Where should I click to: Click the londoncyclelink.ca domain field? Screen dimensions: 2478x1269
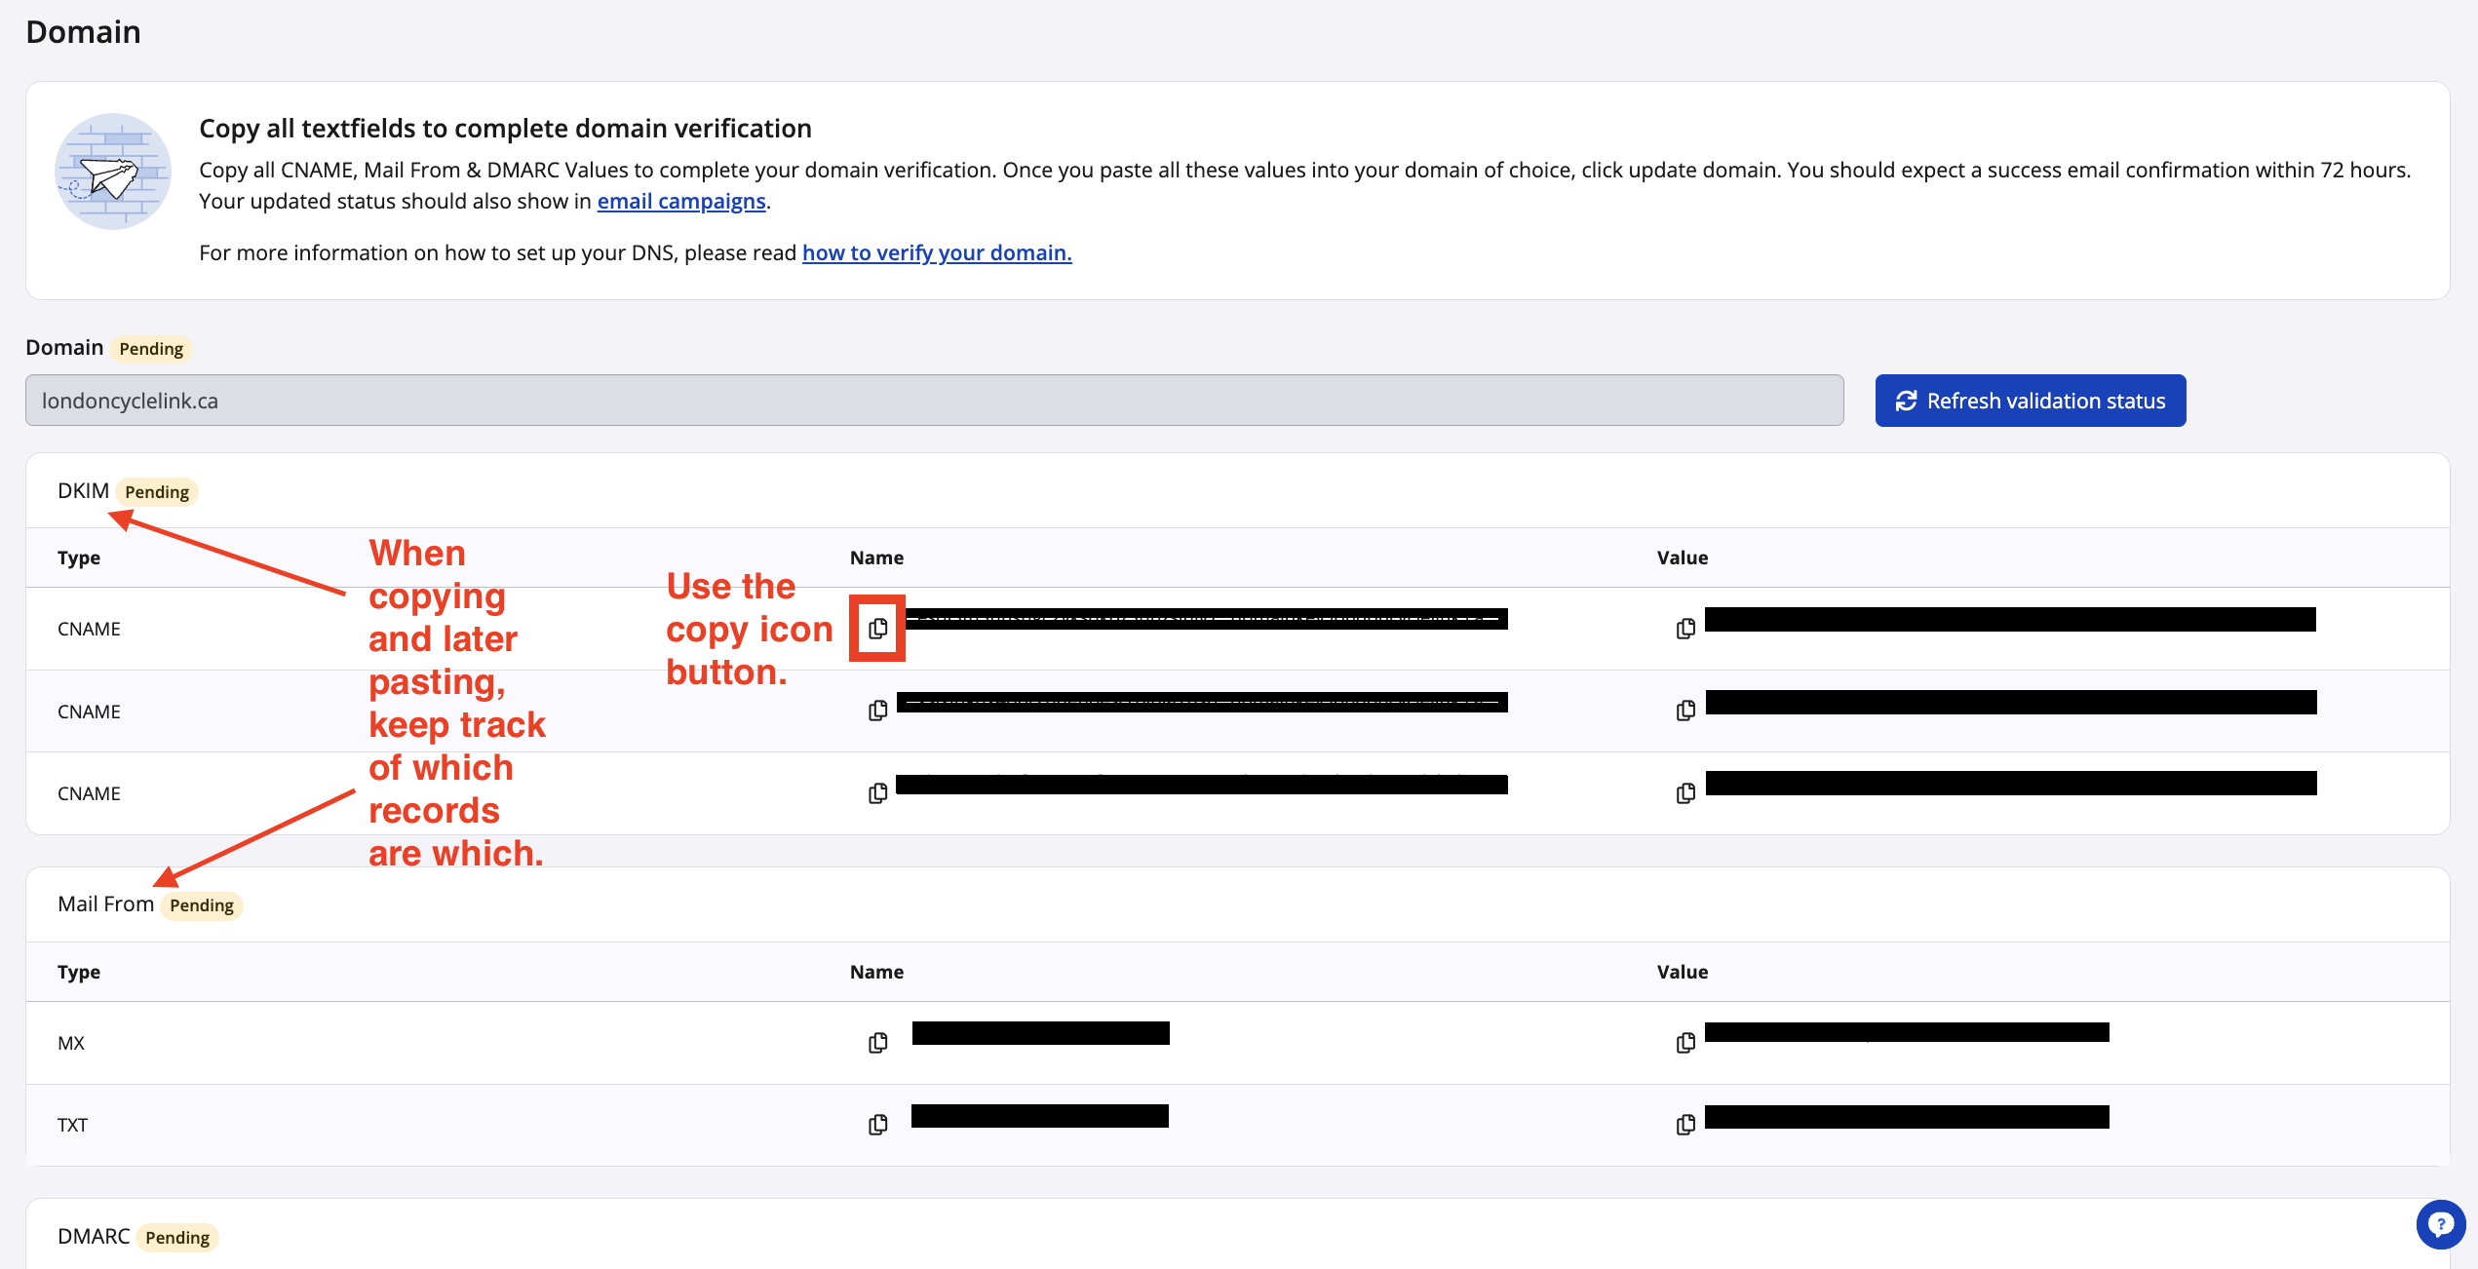(933, 401)
